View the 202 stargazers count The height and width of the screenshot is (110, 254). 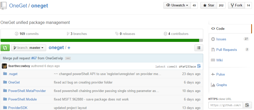[x=221, y=5]
